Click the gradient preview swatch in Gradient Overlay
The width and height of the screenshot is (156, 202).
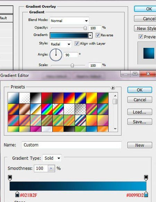tap(69, 35)
